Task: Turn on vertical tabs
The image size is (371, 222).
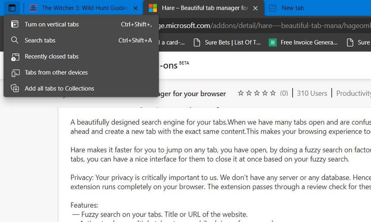Action: pos(51,24)
